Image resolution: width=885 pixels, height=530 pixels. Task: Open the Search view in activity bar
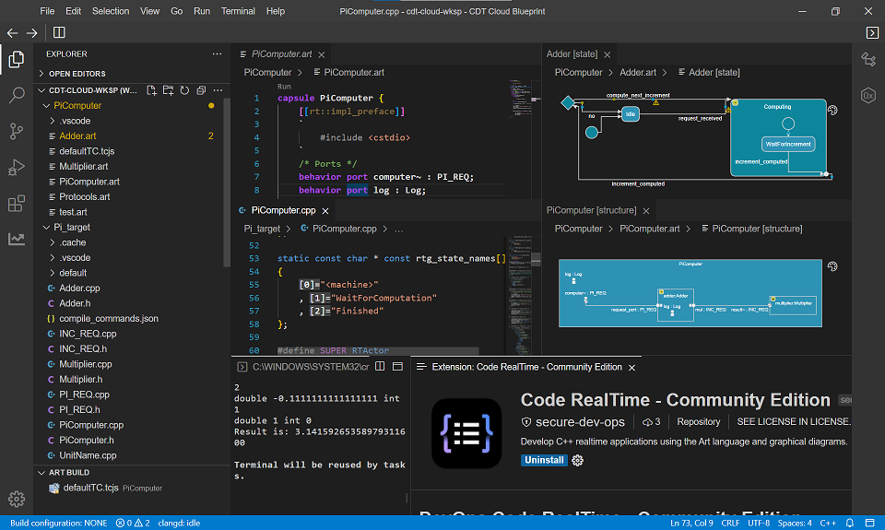(16, 95)
